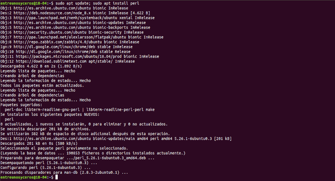The image size is (335, 181).
Task: Click the alexlarsson flatpak PPA URL
Action: pos(70,37)
